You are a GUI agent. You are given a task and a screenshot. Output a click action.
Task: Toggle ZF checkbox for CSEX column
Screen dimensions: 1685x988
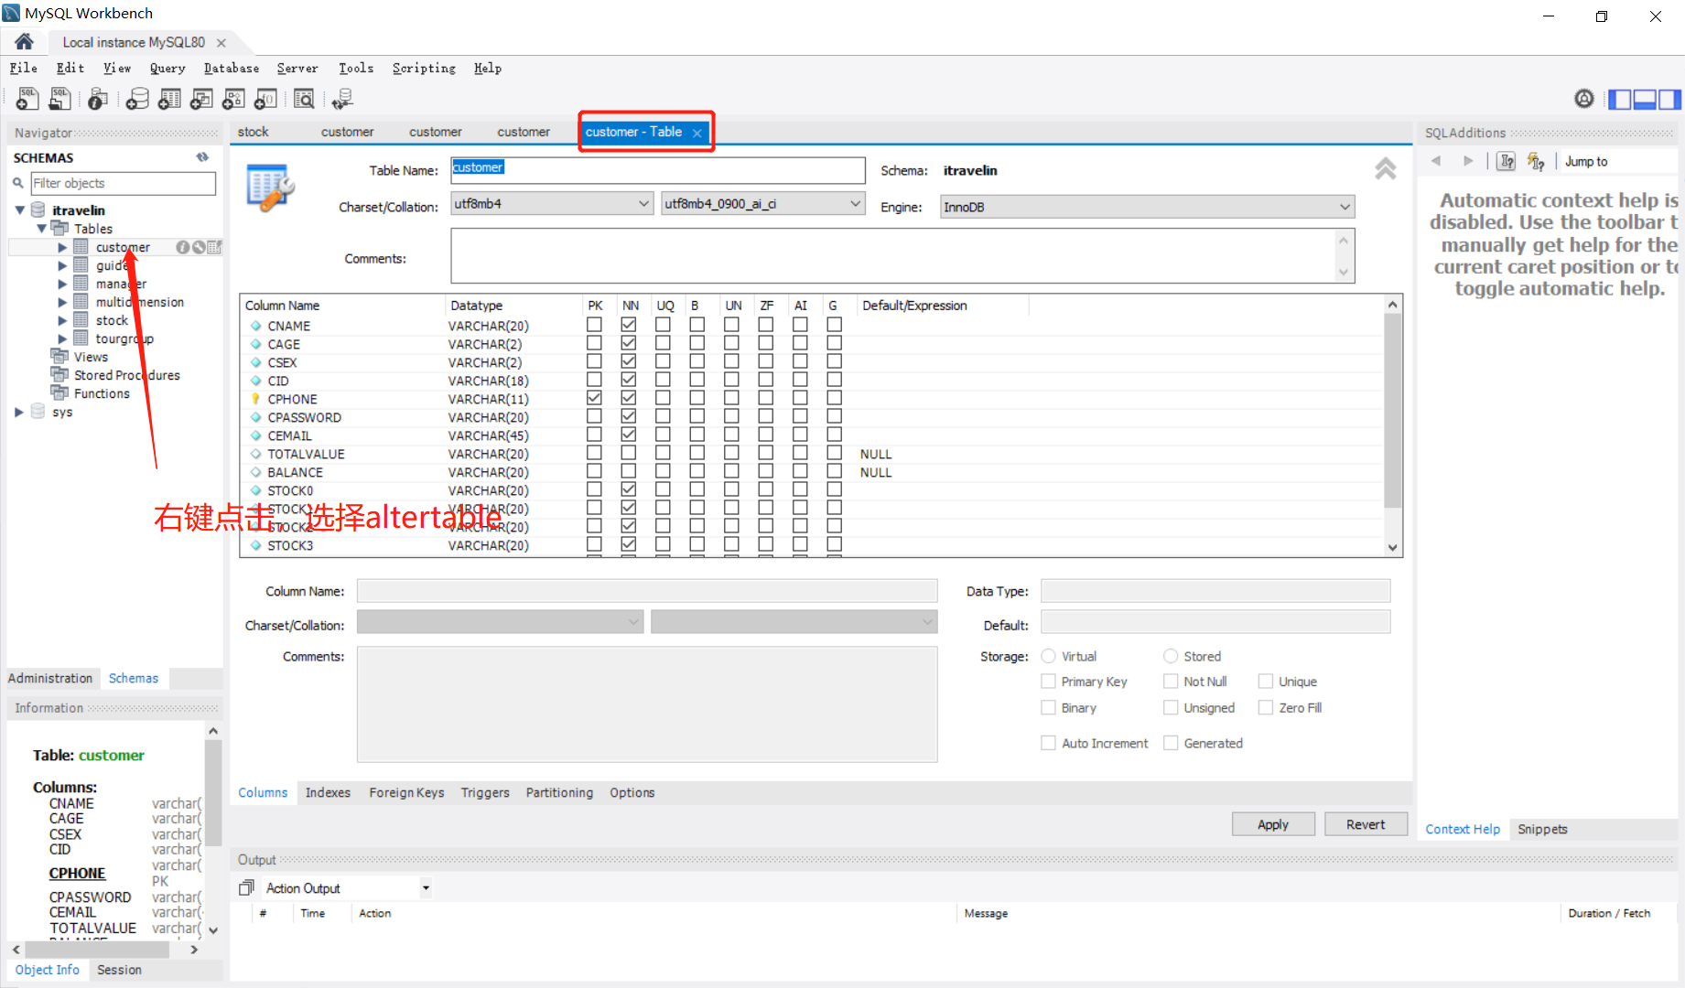(x=765, y=361)
